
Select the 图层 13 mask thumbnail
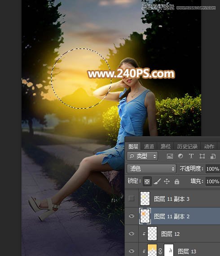(x=168, y=250)
